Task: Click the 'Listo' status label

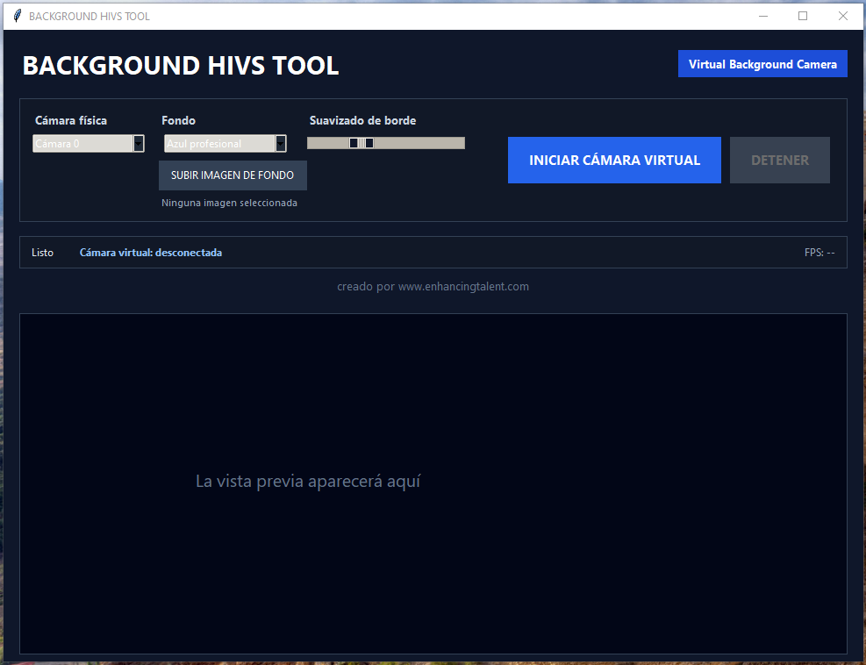Action: click(42, 253)
